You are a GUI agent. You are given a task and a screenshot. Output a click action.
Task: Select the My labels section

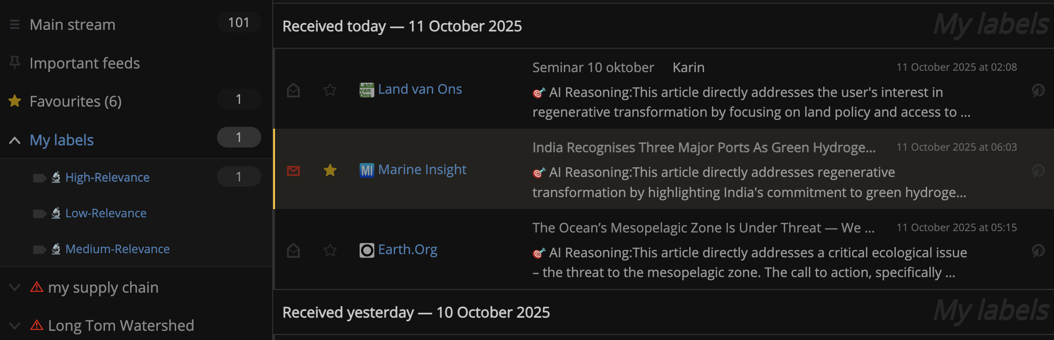(x=62, y=140)
